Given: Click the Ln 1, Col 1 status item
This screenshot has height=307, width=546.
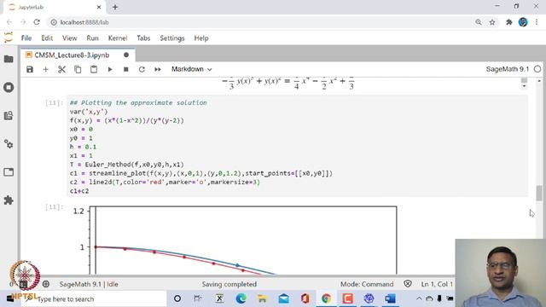Looking at the screenshot, I should (437, 284).
